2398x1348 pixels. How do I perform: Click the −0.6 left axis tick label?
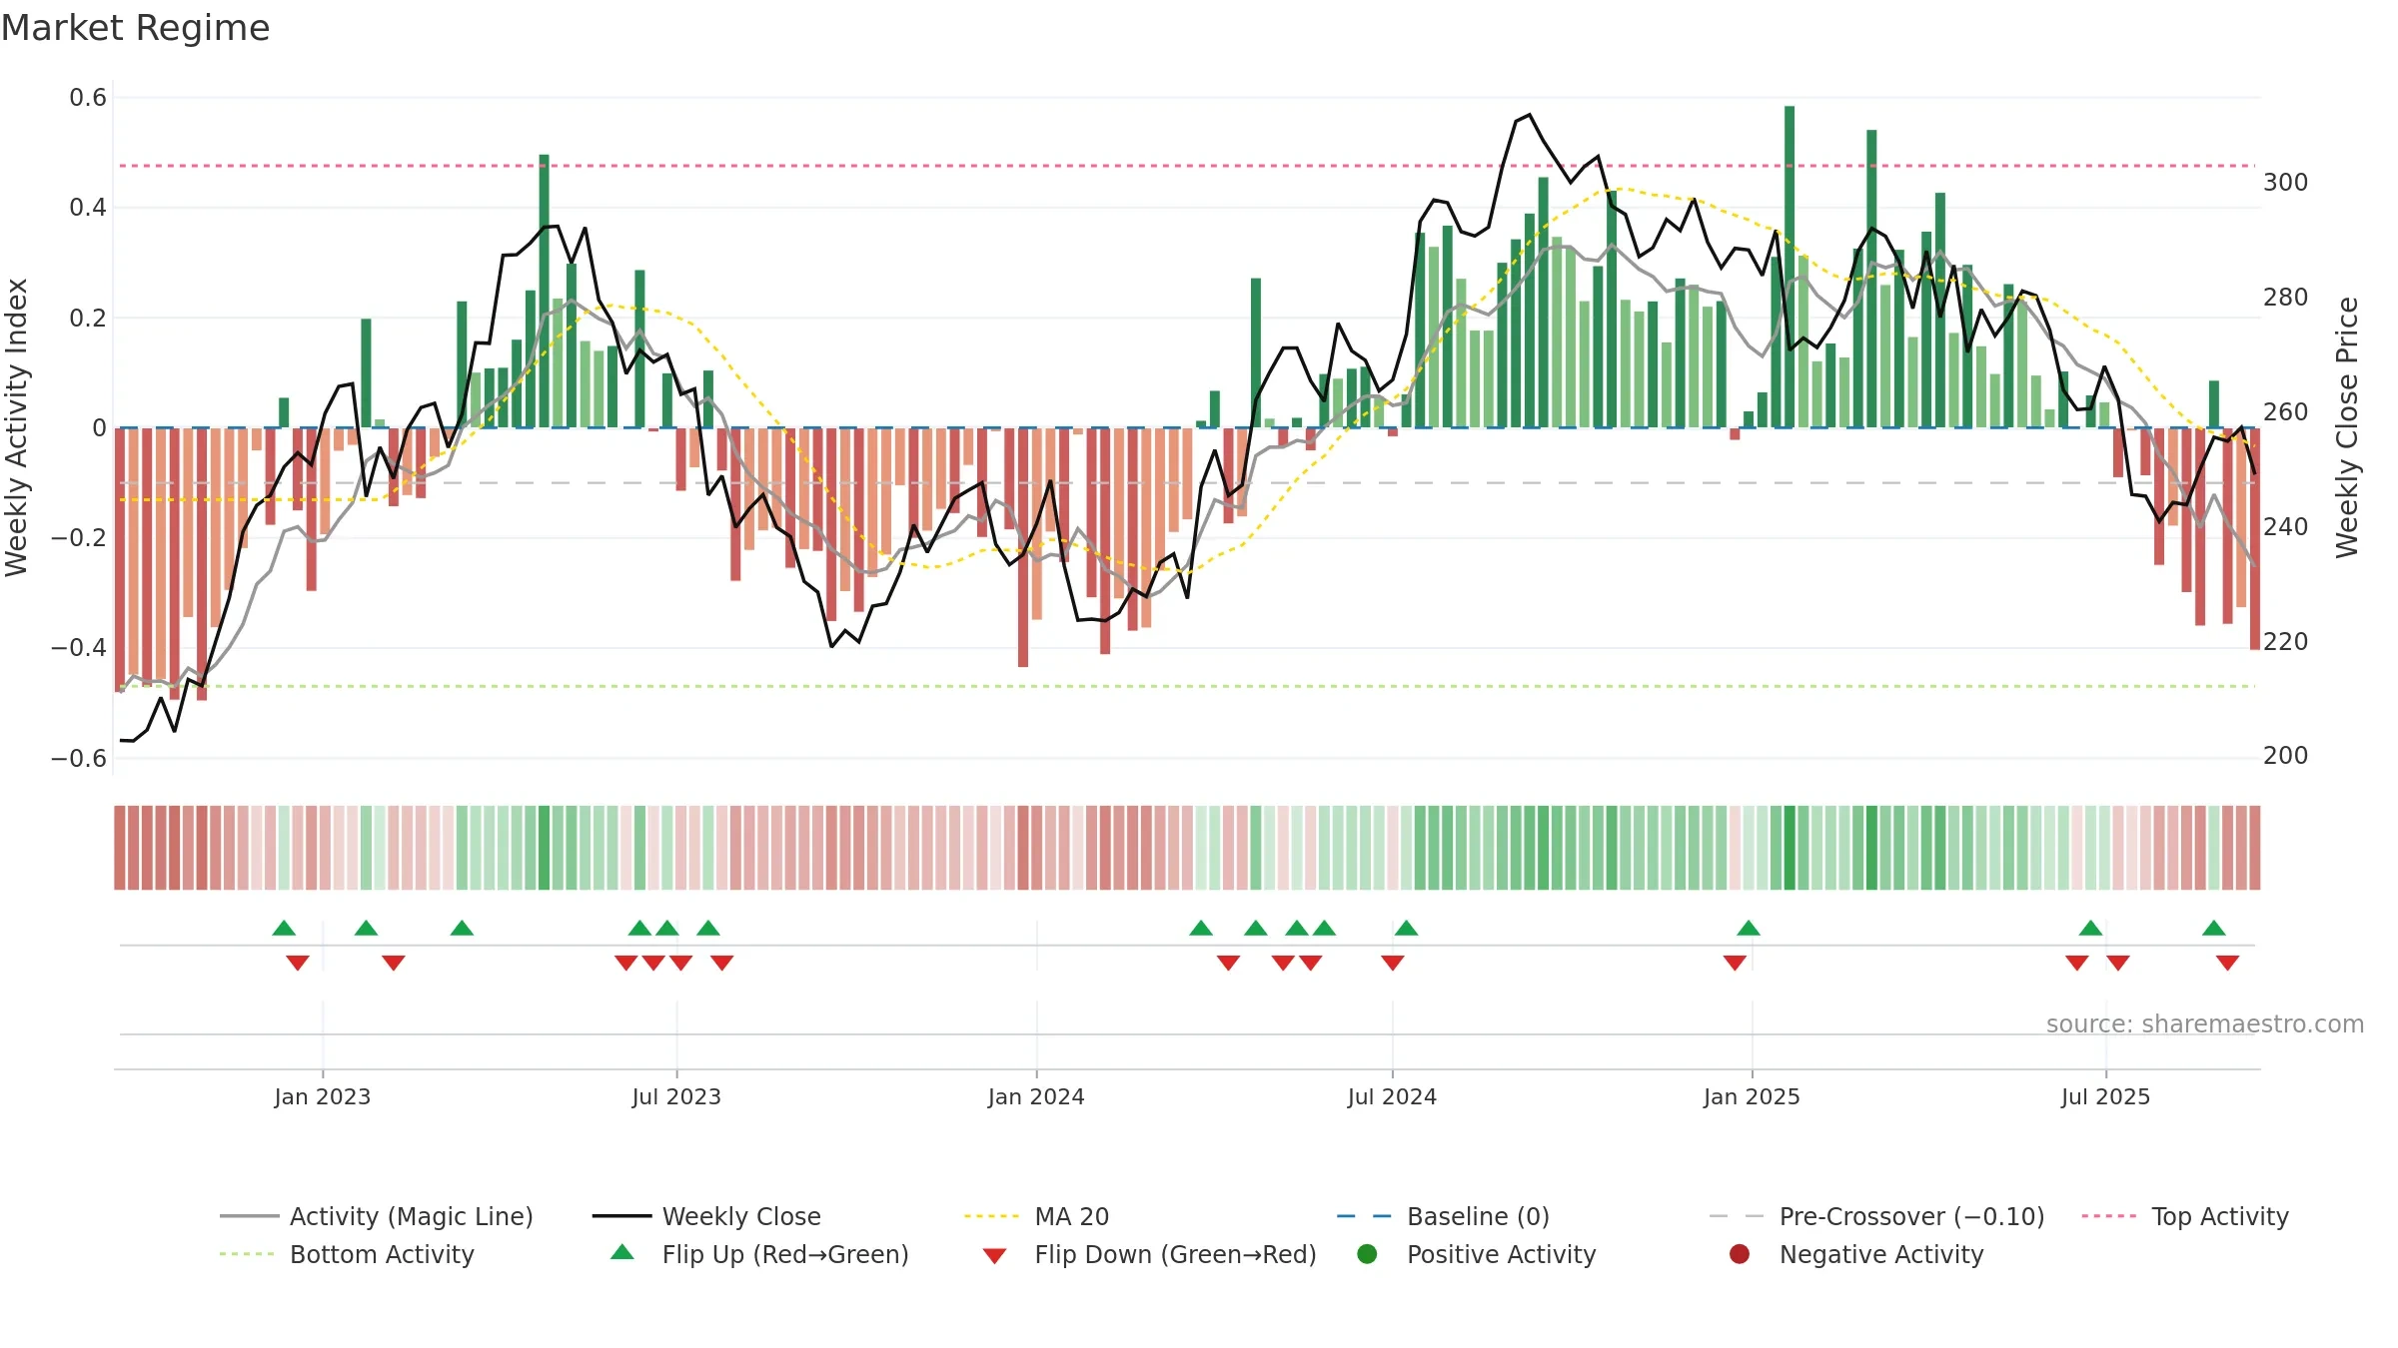pyautogui.click(x=79, y=759)
